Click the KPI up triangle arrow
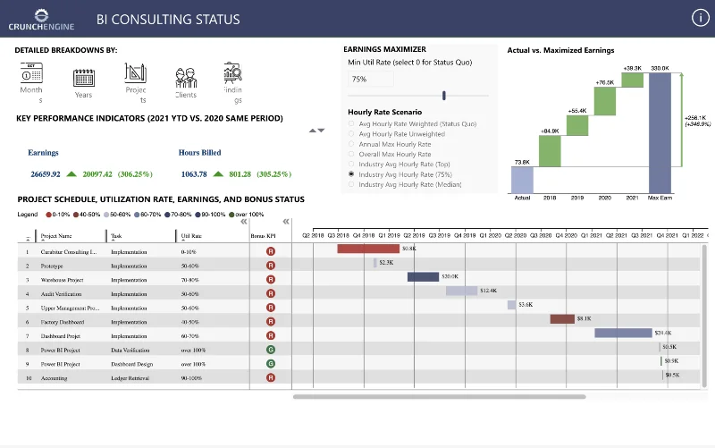The image size is (715, 448). click(312, 131)
